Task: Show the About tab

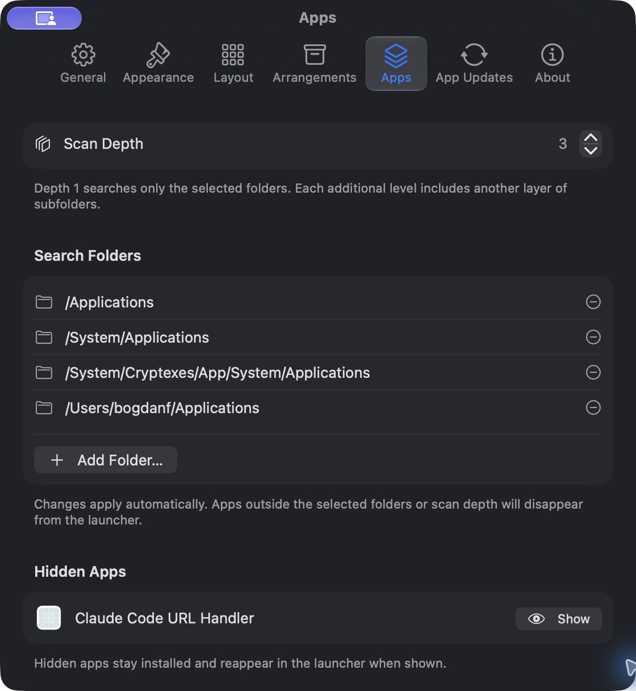Action: coord(552,64)
